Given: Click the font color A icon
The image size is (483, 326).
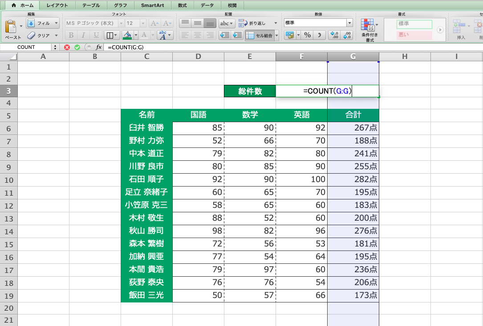Looking at the screenshot, I should click(144, 36).
